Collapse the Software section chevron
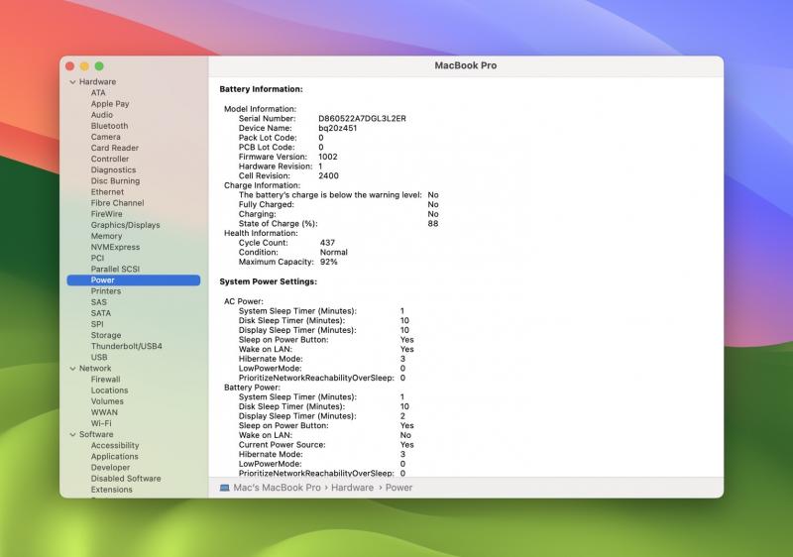 pos(71,435)
